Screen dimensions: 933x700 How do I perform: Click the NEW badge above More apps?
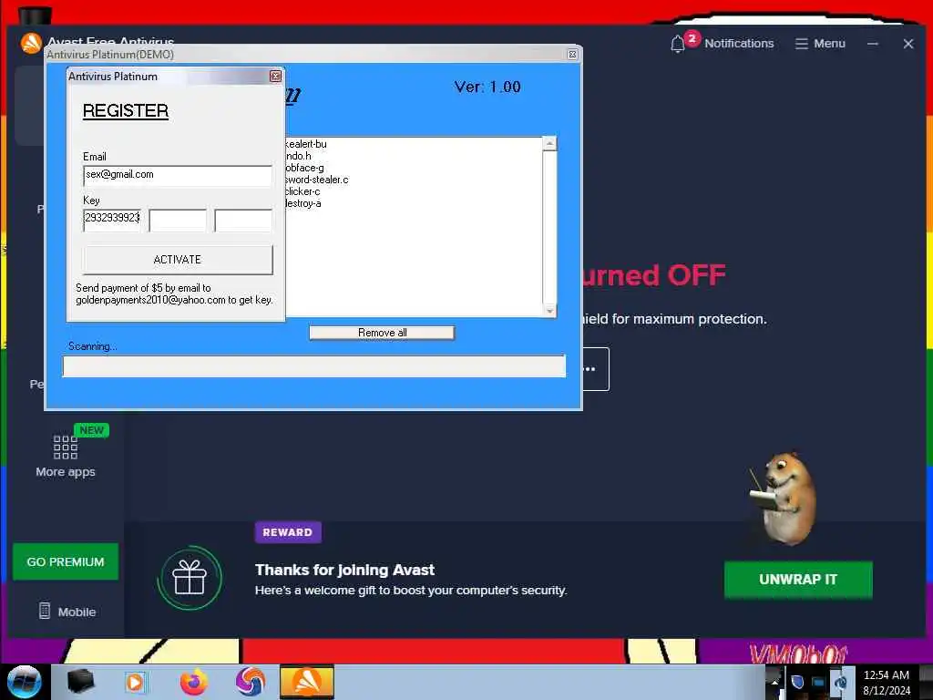(x=92, y=430)
